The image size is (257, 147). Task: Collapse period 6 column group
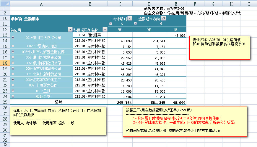coord(136,24)
